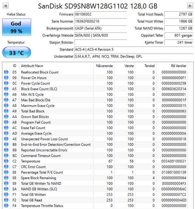Image resolution: width=195 pixels, height=209 pixels.
Task: Click status orb for Average Erase Cycle
Action: coord(6,133)
